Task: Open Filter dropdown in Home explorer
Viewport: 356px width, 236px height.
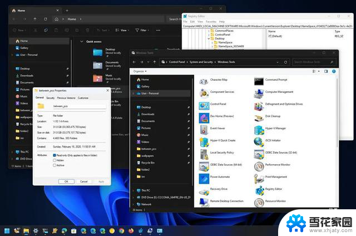Action: pyautogui.click(x=142, y=30)
